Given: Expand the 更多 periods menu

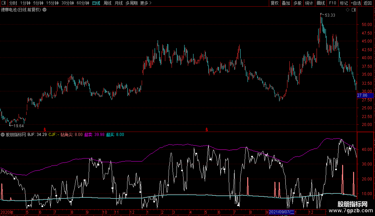Looking at the screenshot, I should [x=146, y=3].
